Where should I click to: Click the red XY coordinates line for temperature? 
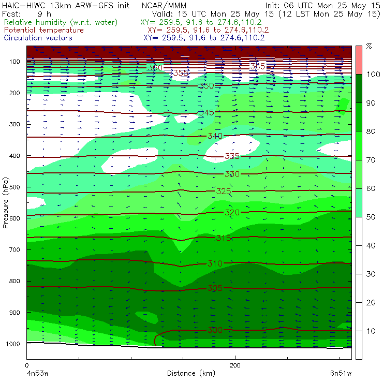[x=208, y=31]
